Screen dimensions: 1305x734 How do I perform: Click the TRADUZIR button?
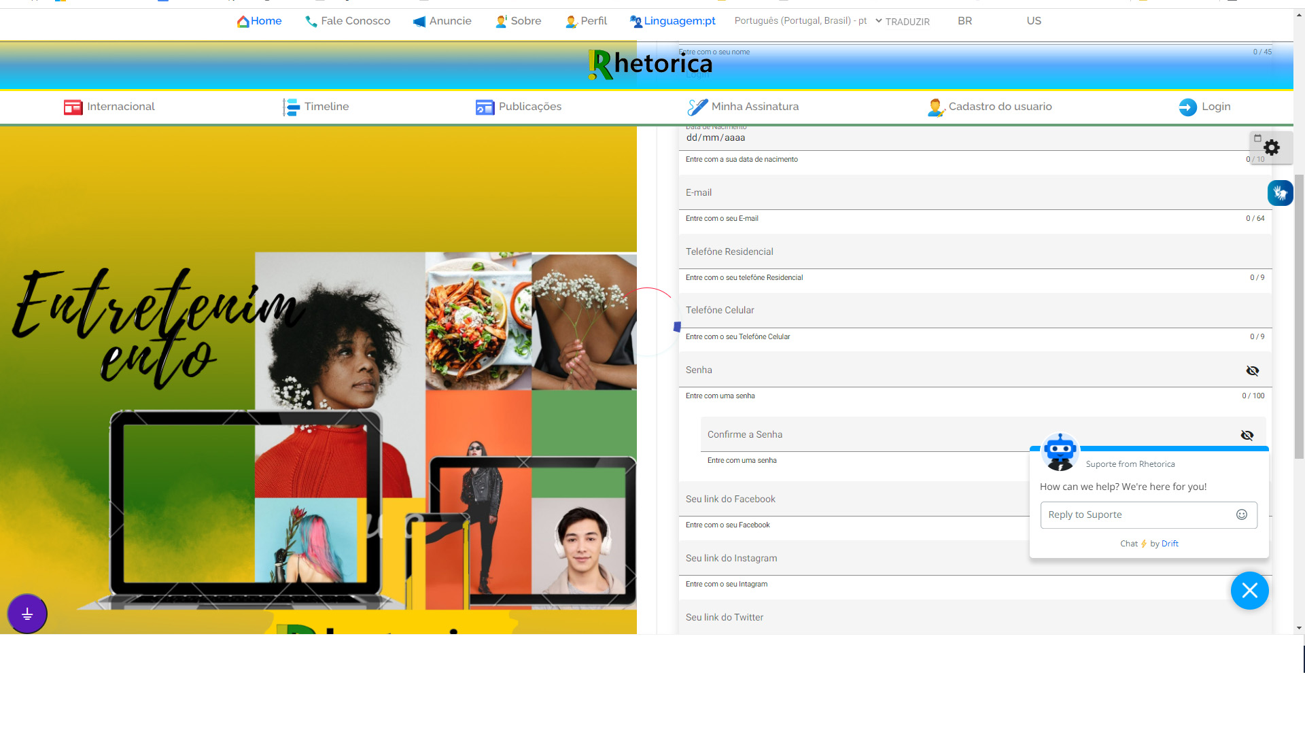tap(907, 22)
